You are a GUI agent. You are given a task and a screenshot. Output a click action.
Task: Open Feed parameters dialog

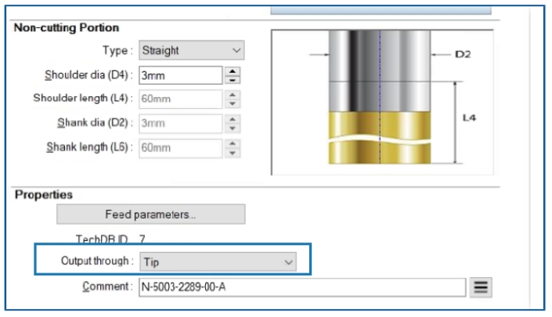[x=151, y=215]
